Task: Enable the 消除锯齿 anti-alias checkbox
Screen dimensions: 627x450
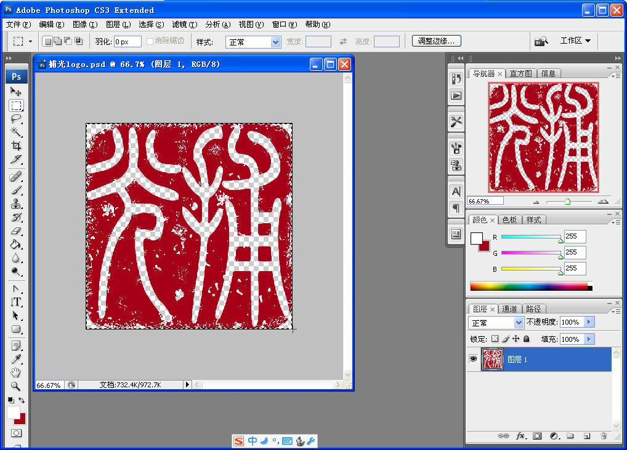Action: click(x=150, y=41)
